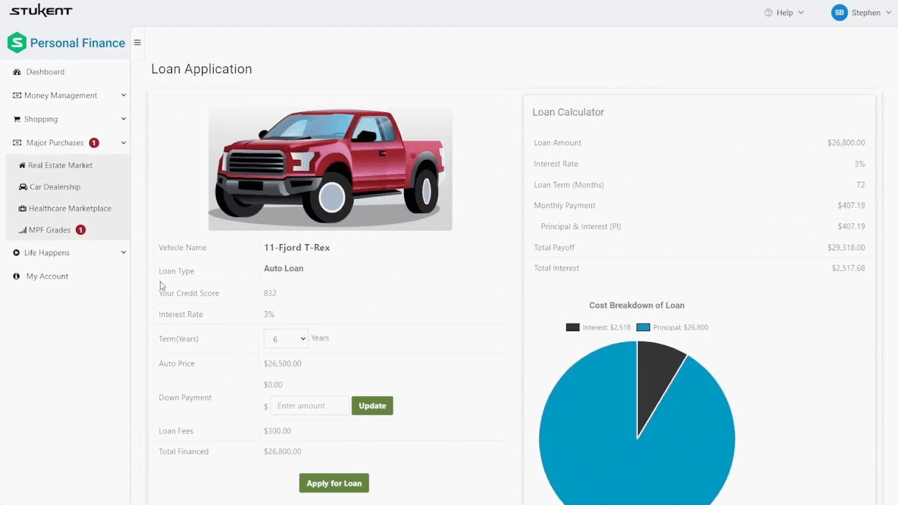
Task: Open MPF Grades in sidebar
Action: tap(50, 230)
